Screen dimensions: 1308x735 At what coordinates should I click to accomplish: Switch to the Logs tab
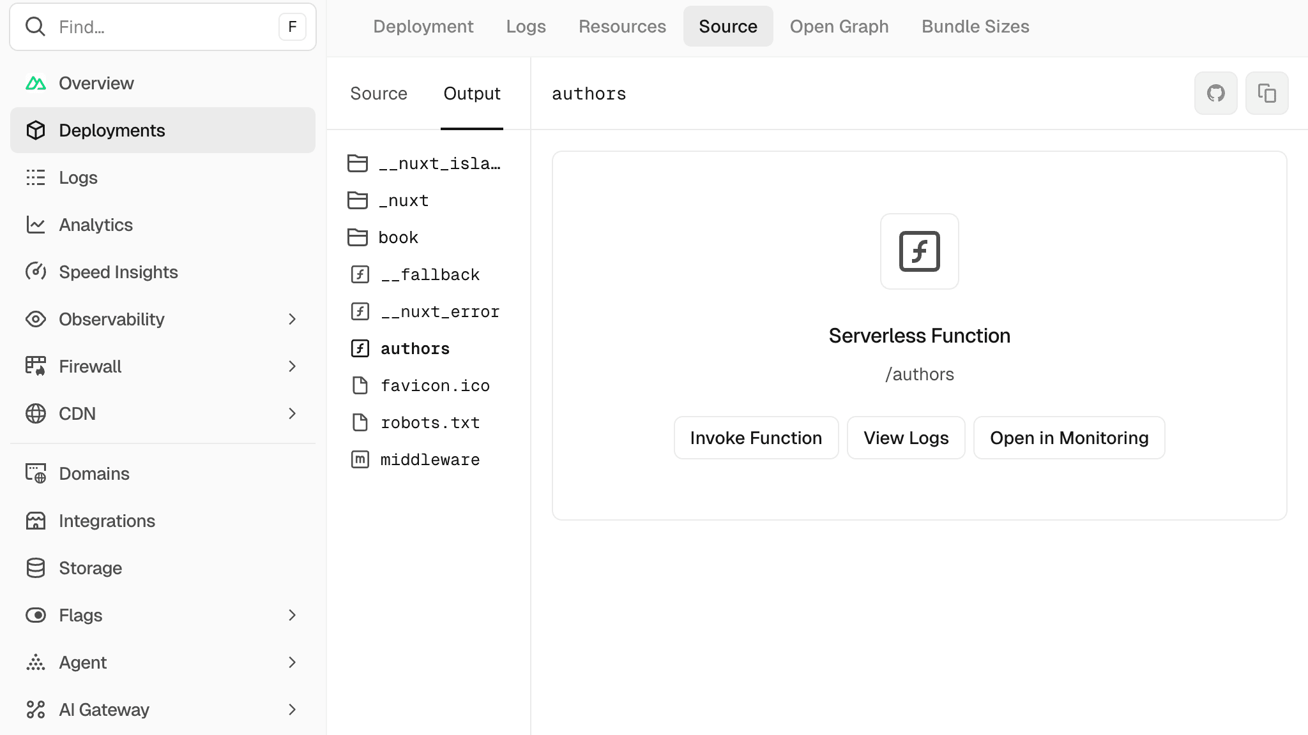pyautogui.click(x=526, y=26)
